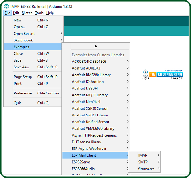Open ESP8266Audio examples
191x178 pixels.
[95, 169]
